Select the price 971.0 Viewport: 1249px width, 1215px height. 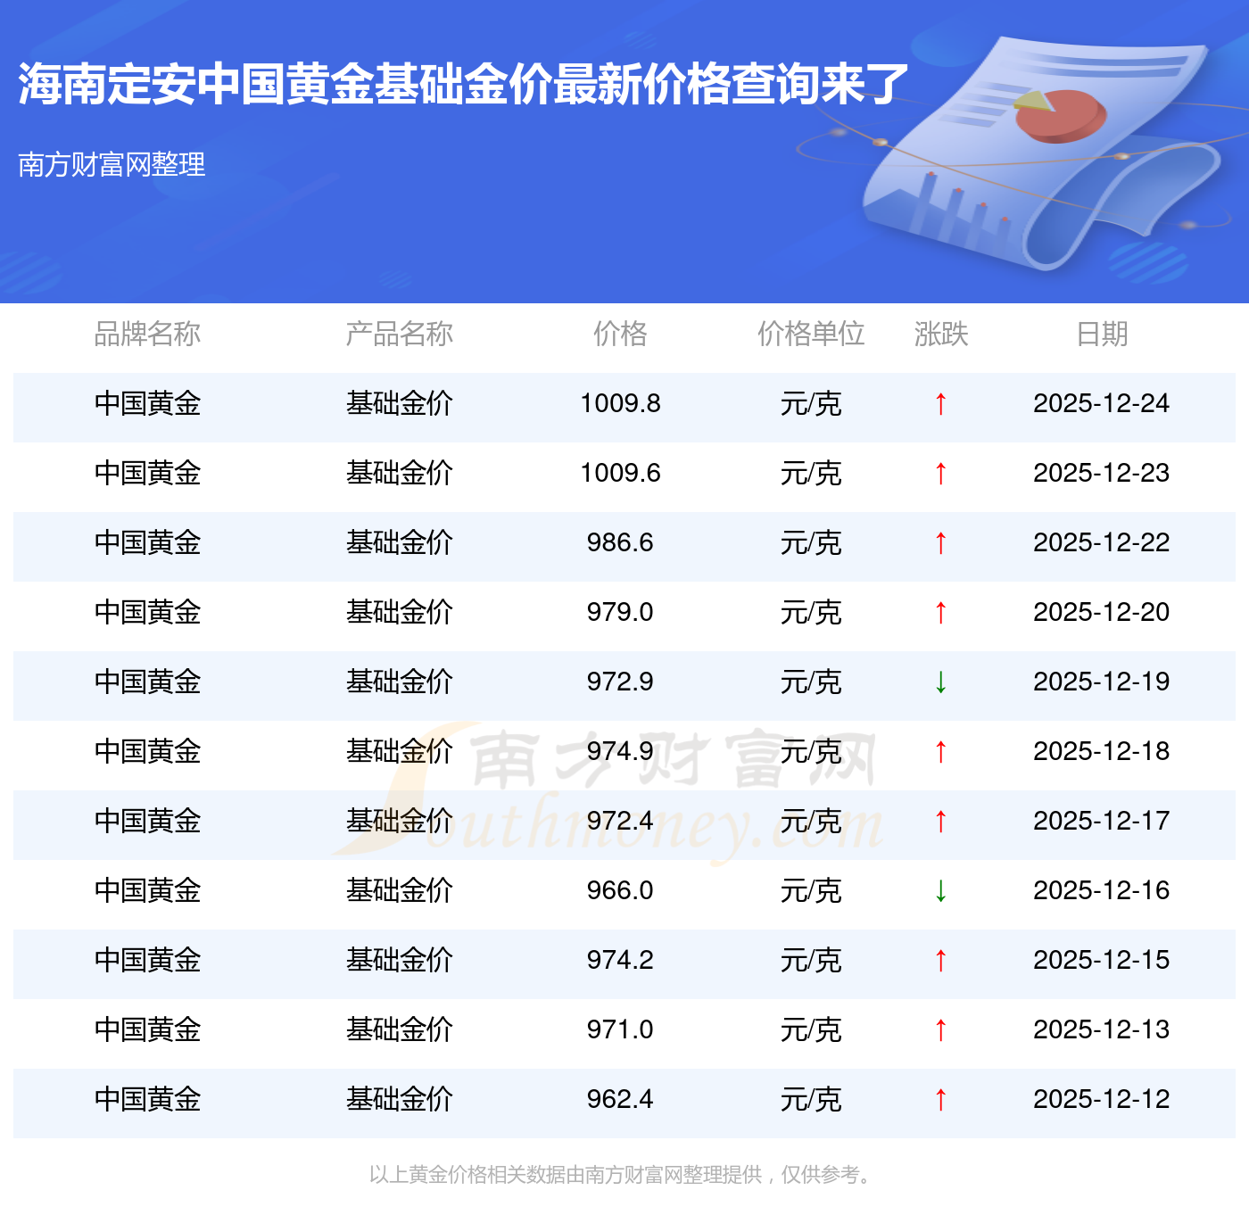pyautogui.click(x=620, y=1029)
